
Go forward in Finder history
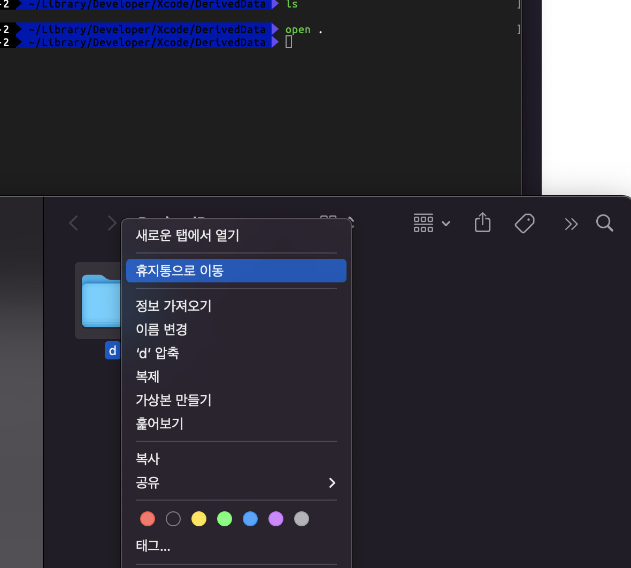[x=112, y=223]
